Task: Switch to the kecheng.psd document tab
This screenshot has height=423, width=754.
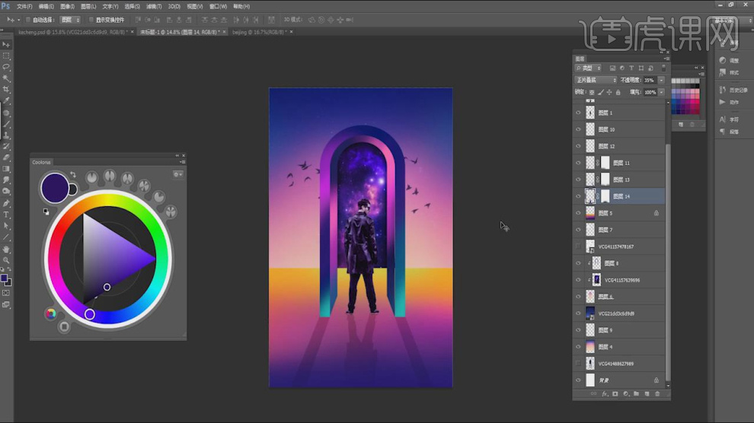Action: point(70,33)
